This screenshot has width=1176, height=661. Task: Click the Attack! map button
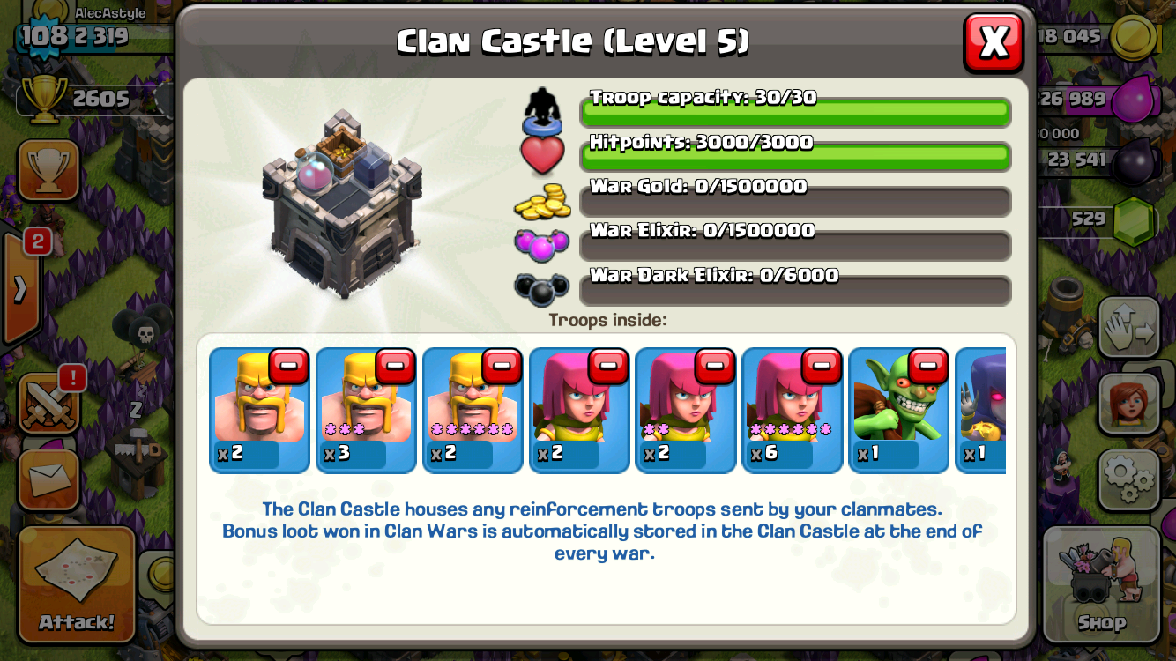[77, 584]
